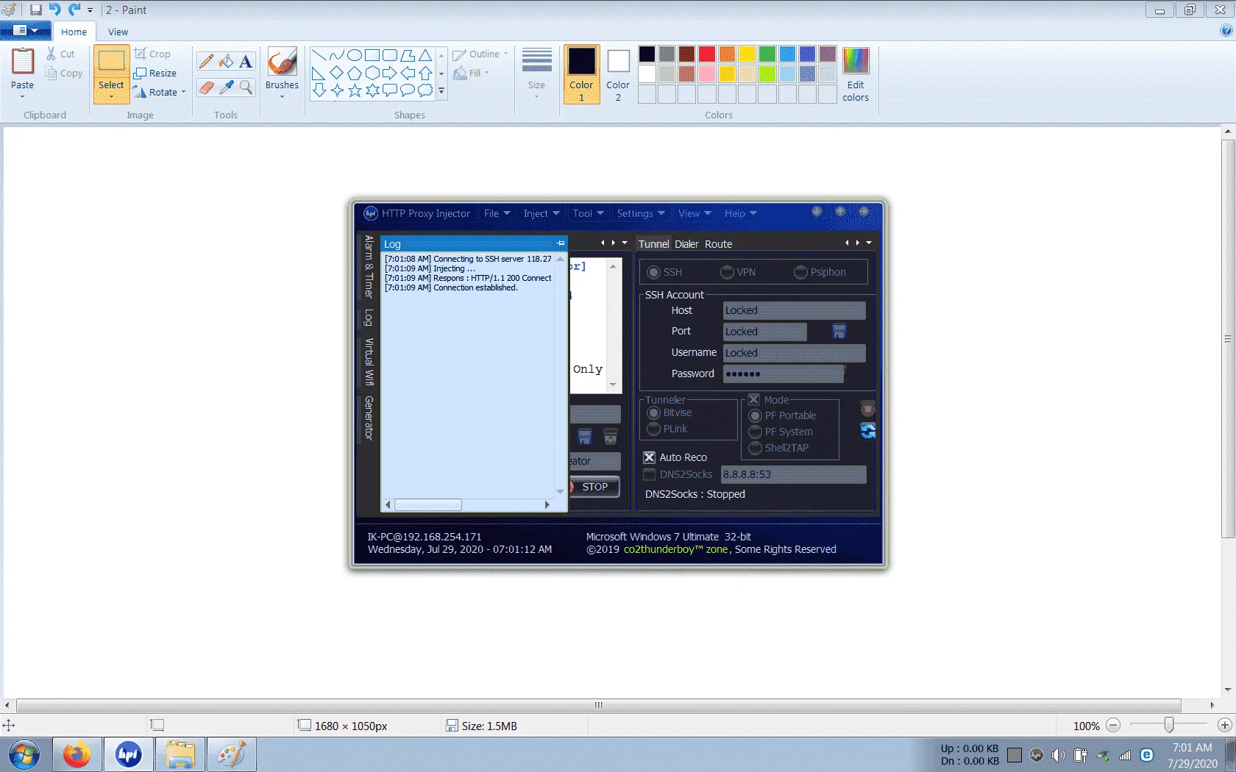This screenshot has height=772, width=1236.
Task: Open the Resize dialog
Action: pos(155,73)
